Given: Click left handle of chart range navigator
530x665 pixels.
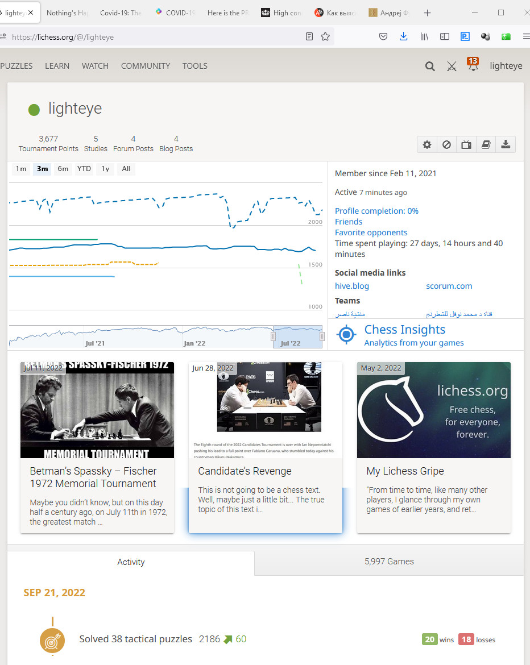Looking at the screenshot, I should [x=274, y=336].
